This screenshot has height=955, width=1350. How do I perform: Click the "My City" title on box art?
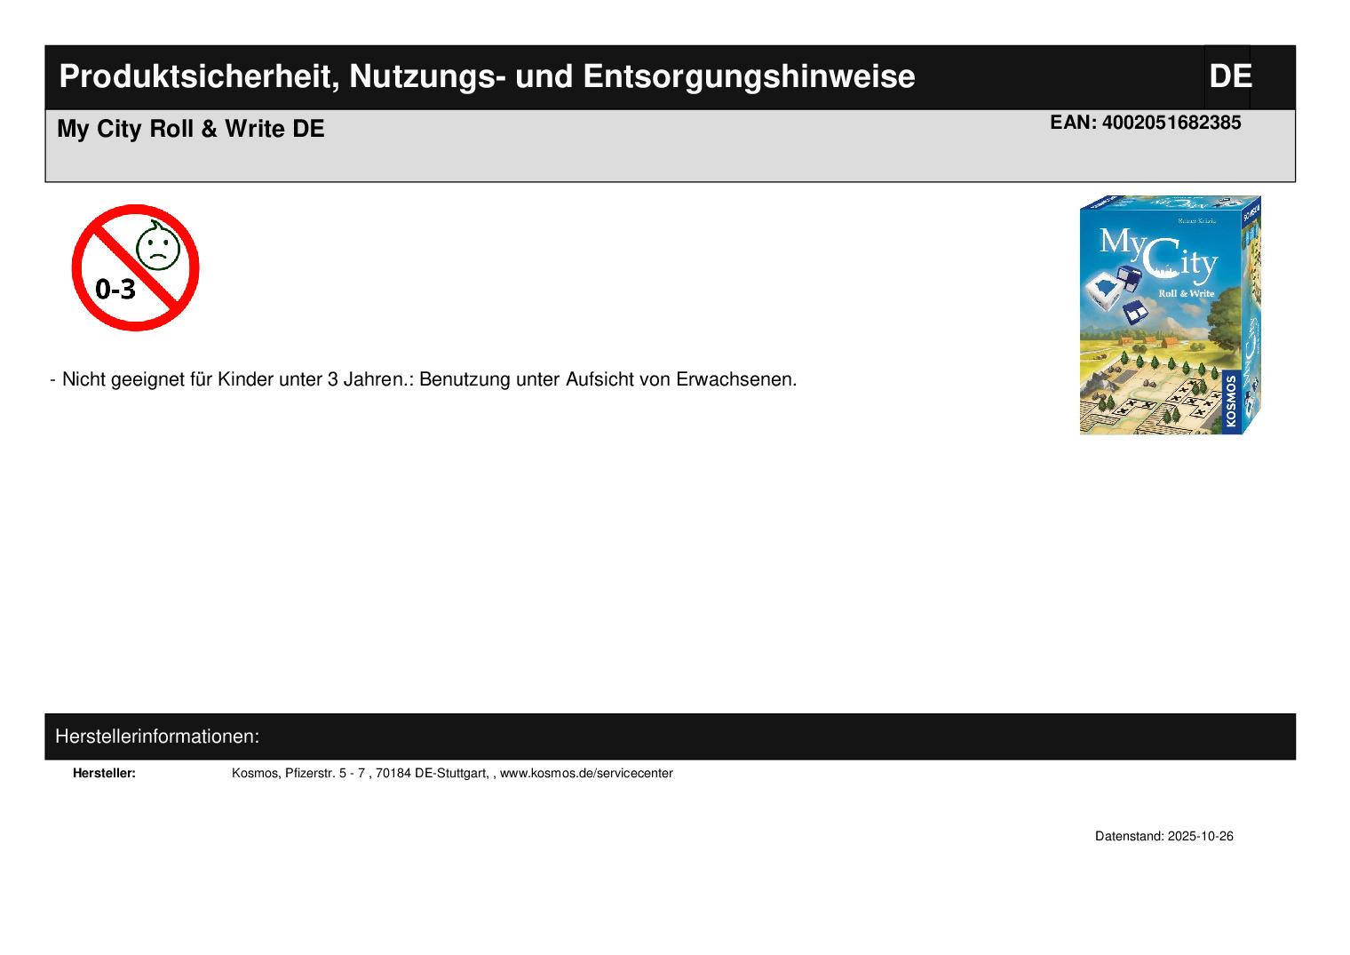1156,251
